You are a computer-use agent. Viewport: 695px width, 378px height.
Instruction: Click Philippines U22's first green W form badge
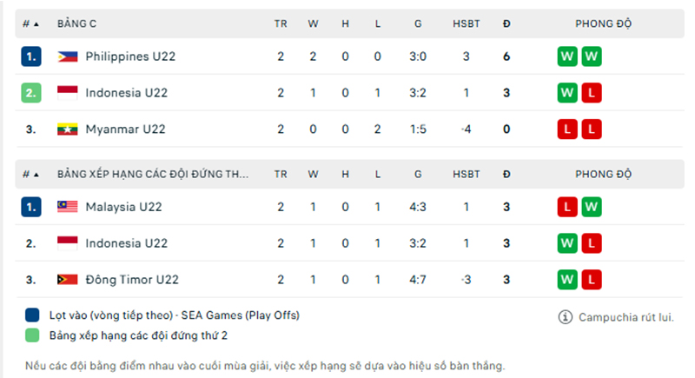click(x=566, y=56)
